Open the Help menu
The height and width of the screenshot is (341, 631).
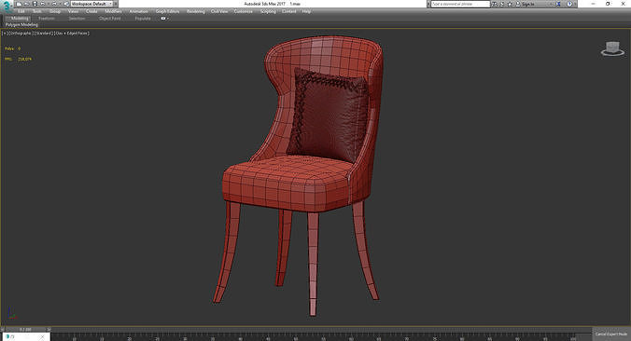click(306, 12)
